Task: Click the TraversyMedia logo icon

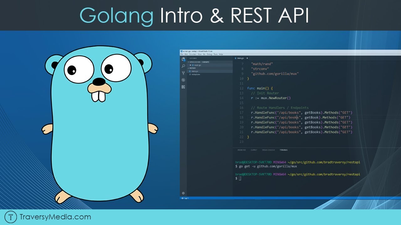Action: click(11, 217)
